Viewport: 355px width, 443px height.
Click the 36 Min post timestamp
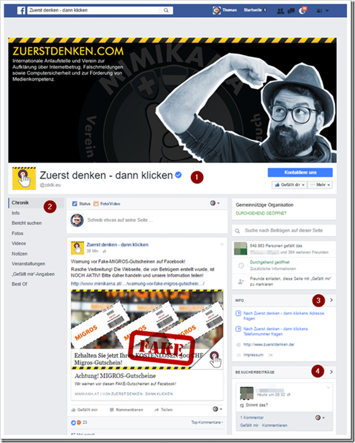pyautogui.click(x=92, y=251)
